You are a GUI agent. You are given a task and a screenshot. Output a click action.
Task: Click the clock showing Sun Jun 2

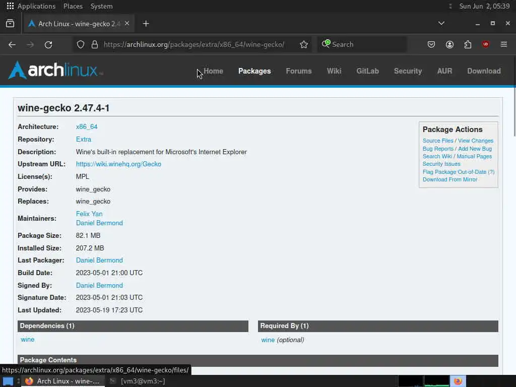[x=484, y=6]
